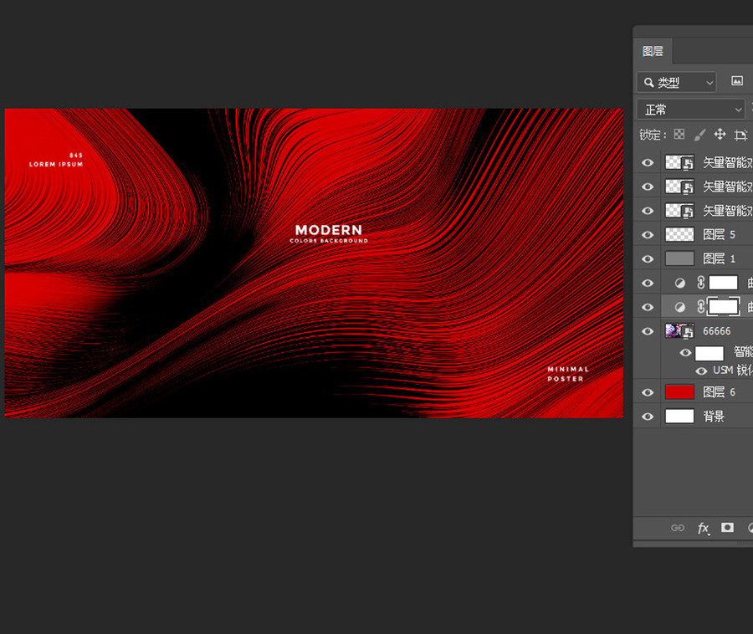The image size is (753, 634).
Task: Toggle the 背景 layer eye icon
Action: point(648,416)
